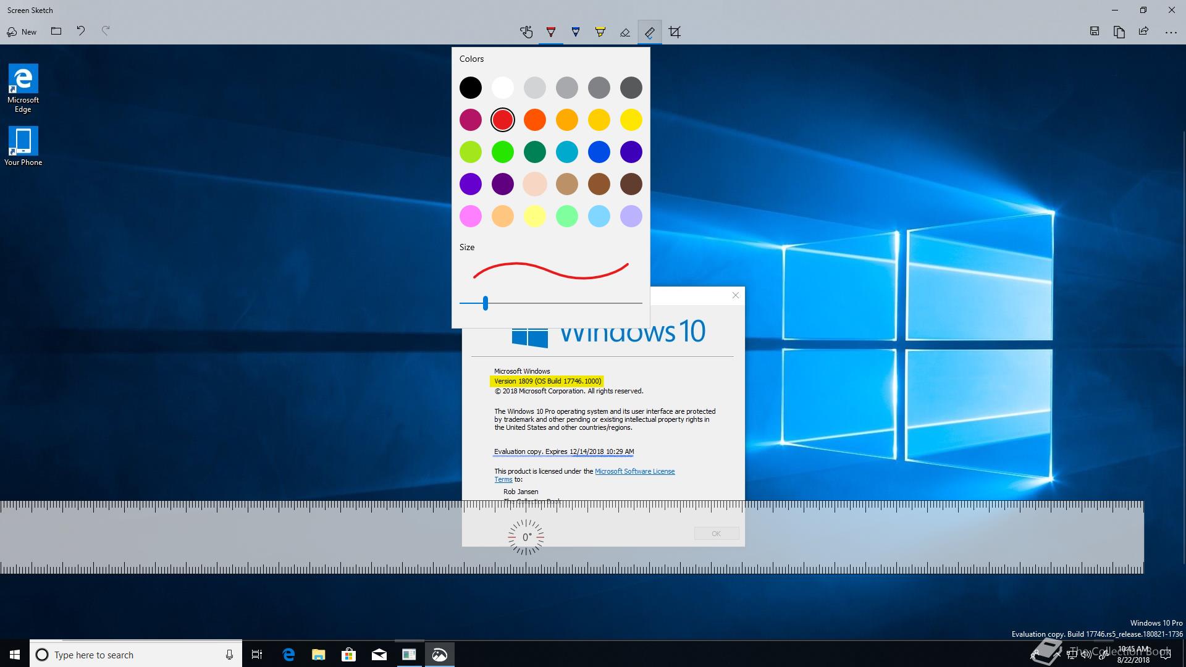Toggle the Ruler tool
This screenshot has width=1186, height=667.
[650, 32]
